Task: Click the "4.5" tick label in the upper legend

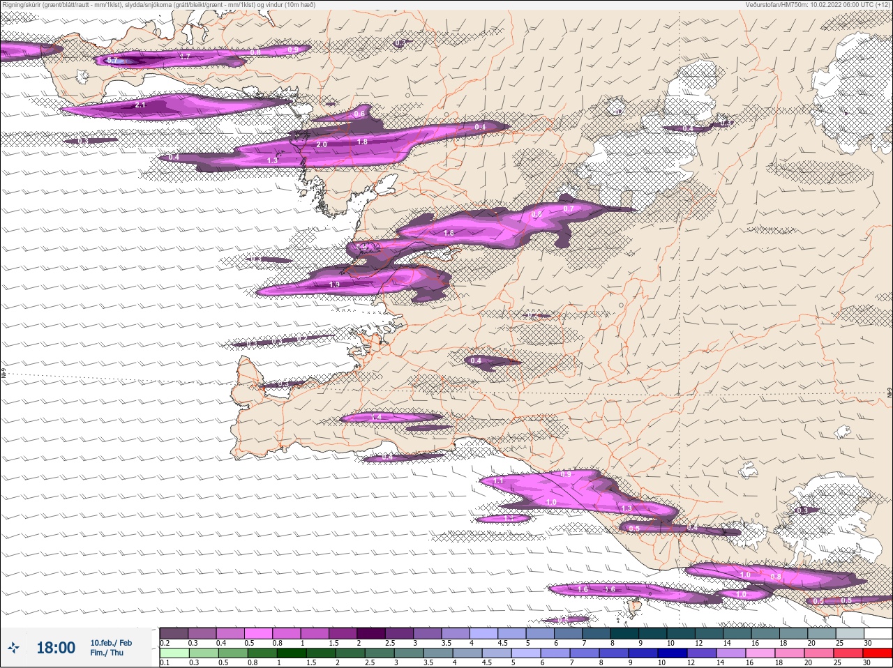Action: [x=502, y=643]
